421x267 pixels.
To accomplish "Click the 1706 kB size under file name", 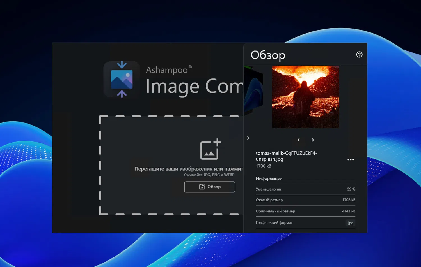I will [x=263, y=166].
